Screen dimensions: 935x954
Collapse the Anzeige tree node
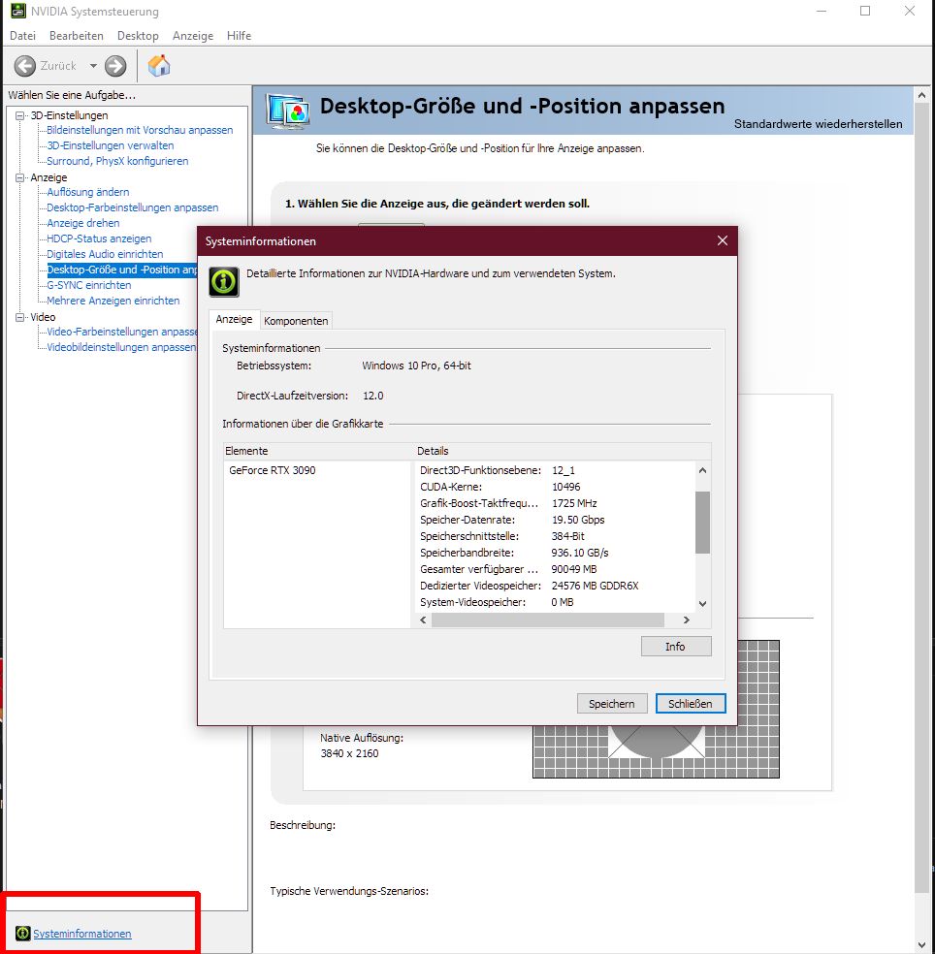(x=20, y=177)
